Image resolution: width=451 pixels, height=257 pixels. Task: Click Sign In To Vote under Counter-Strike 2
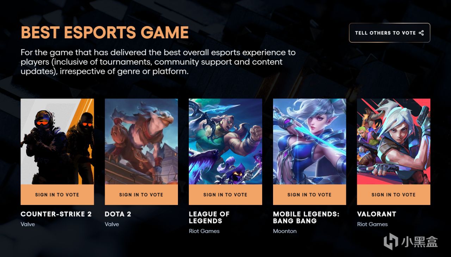pyautogui.click(x=57, y=194)
